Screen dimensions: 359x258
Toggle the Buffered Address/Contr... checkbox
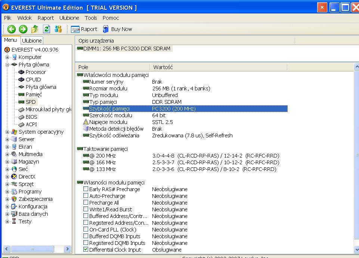tap(86, 216)
